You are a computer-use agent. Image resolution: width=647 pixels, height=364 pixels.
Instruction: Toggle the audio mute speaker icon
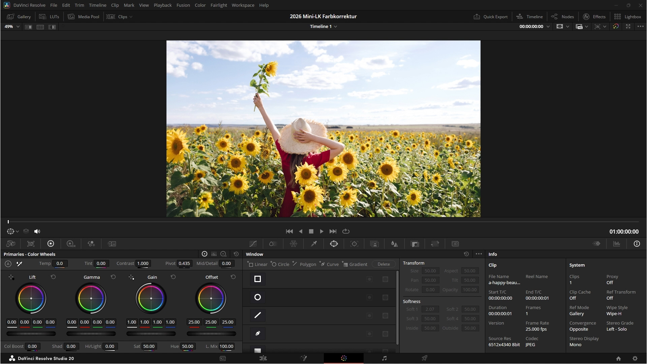[x=37, y=231]
